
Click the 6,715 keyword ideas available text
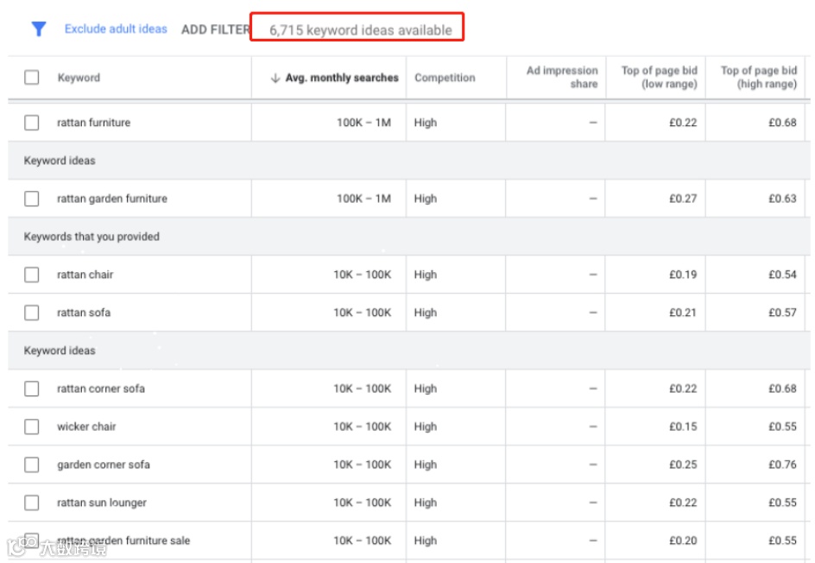360,30
